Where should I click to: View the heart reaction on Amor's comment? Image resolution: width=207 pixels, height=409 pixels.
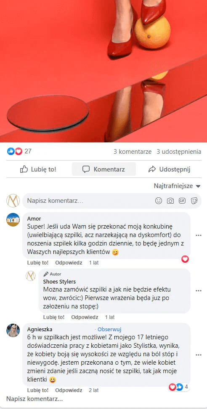tap(185, 259)
